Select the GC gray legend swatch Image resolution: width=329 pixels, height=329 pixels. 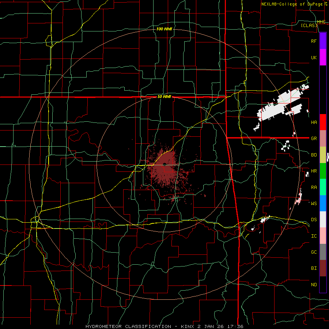323,252
